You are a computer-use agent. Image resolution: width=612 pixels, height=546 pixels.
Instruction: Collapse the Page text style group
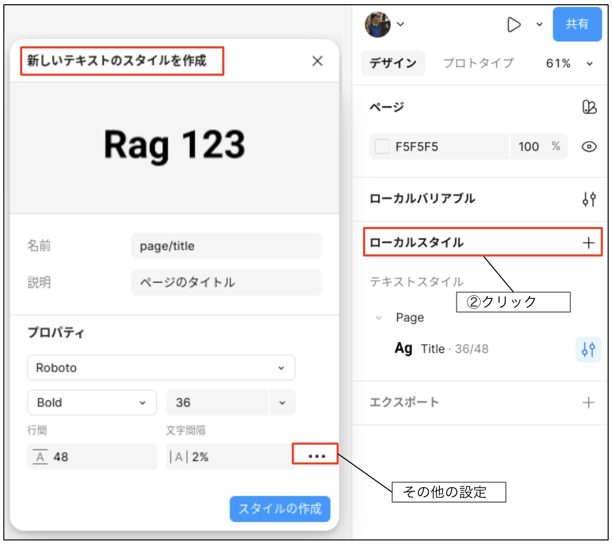tap(379, 318)
